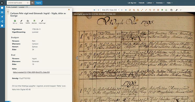This screenshot has width=195, height=102.
Task: Click the blue Öppna button
Action: [x=38, y=3]
